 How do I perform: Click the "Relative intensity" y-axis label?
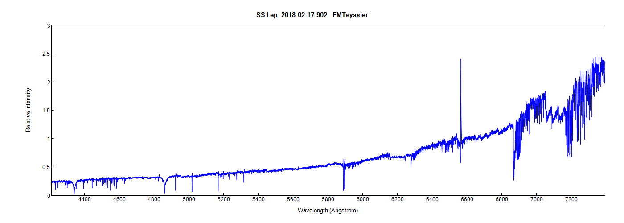[29, 110]
